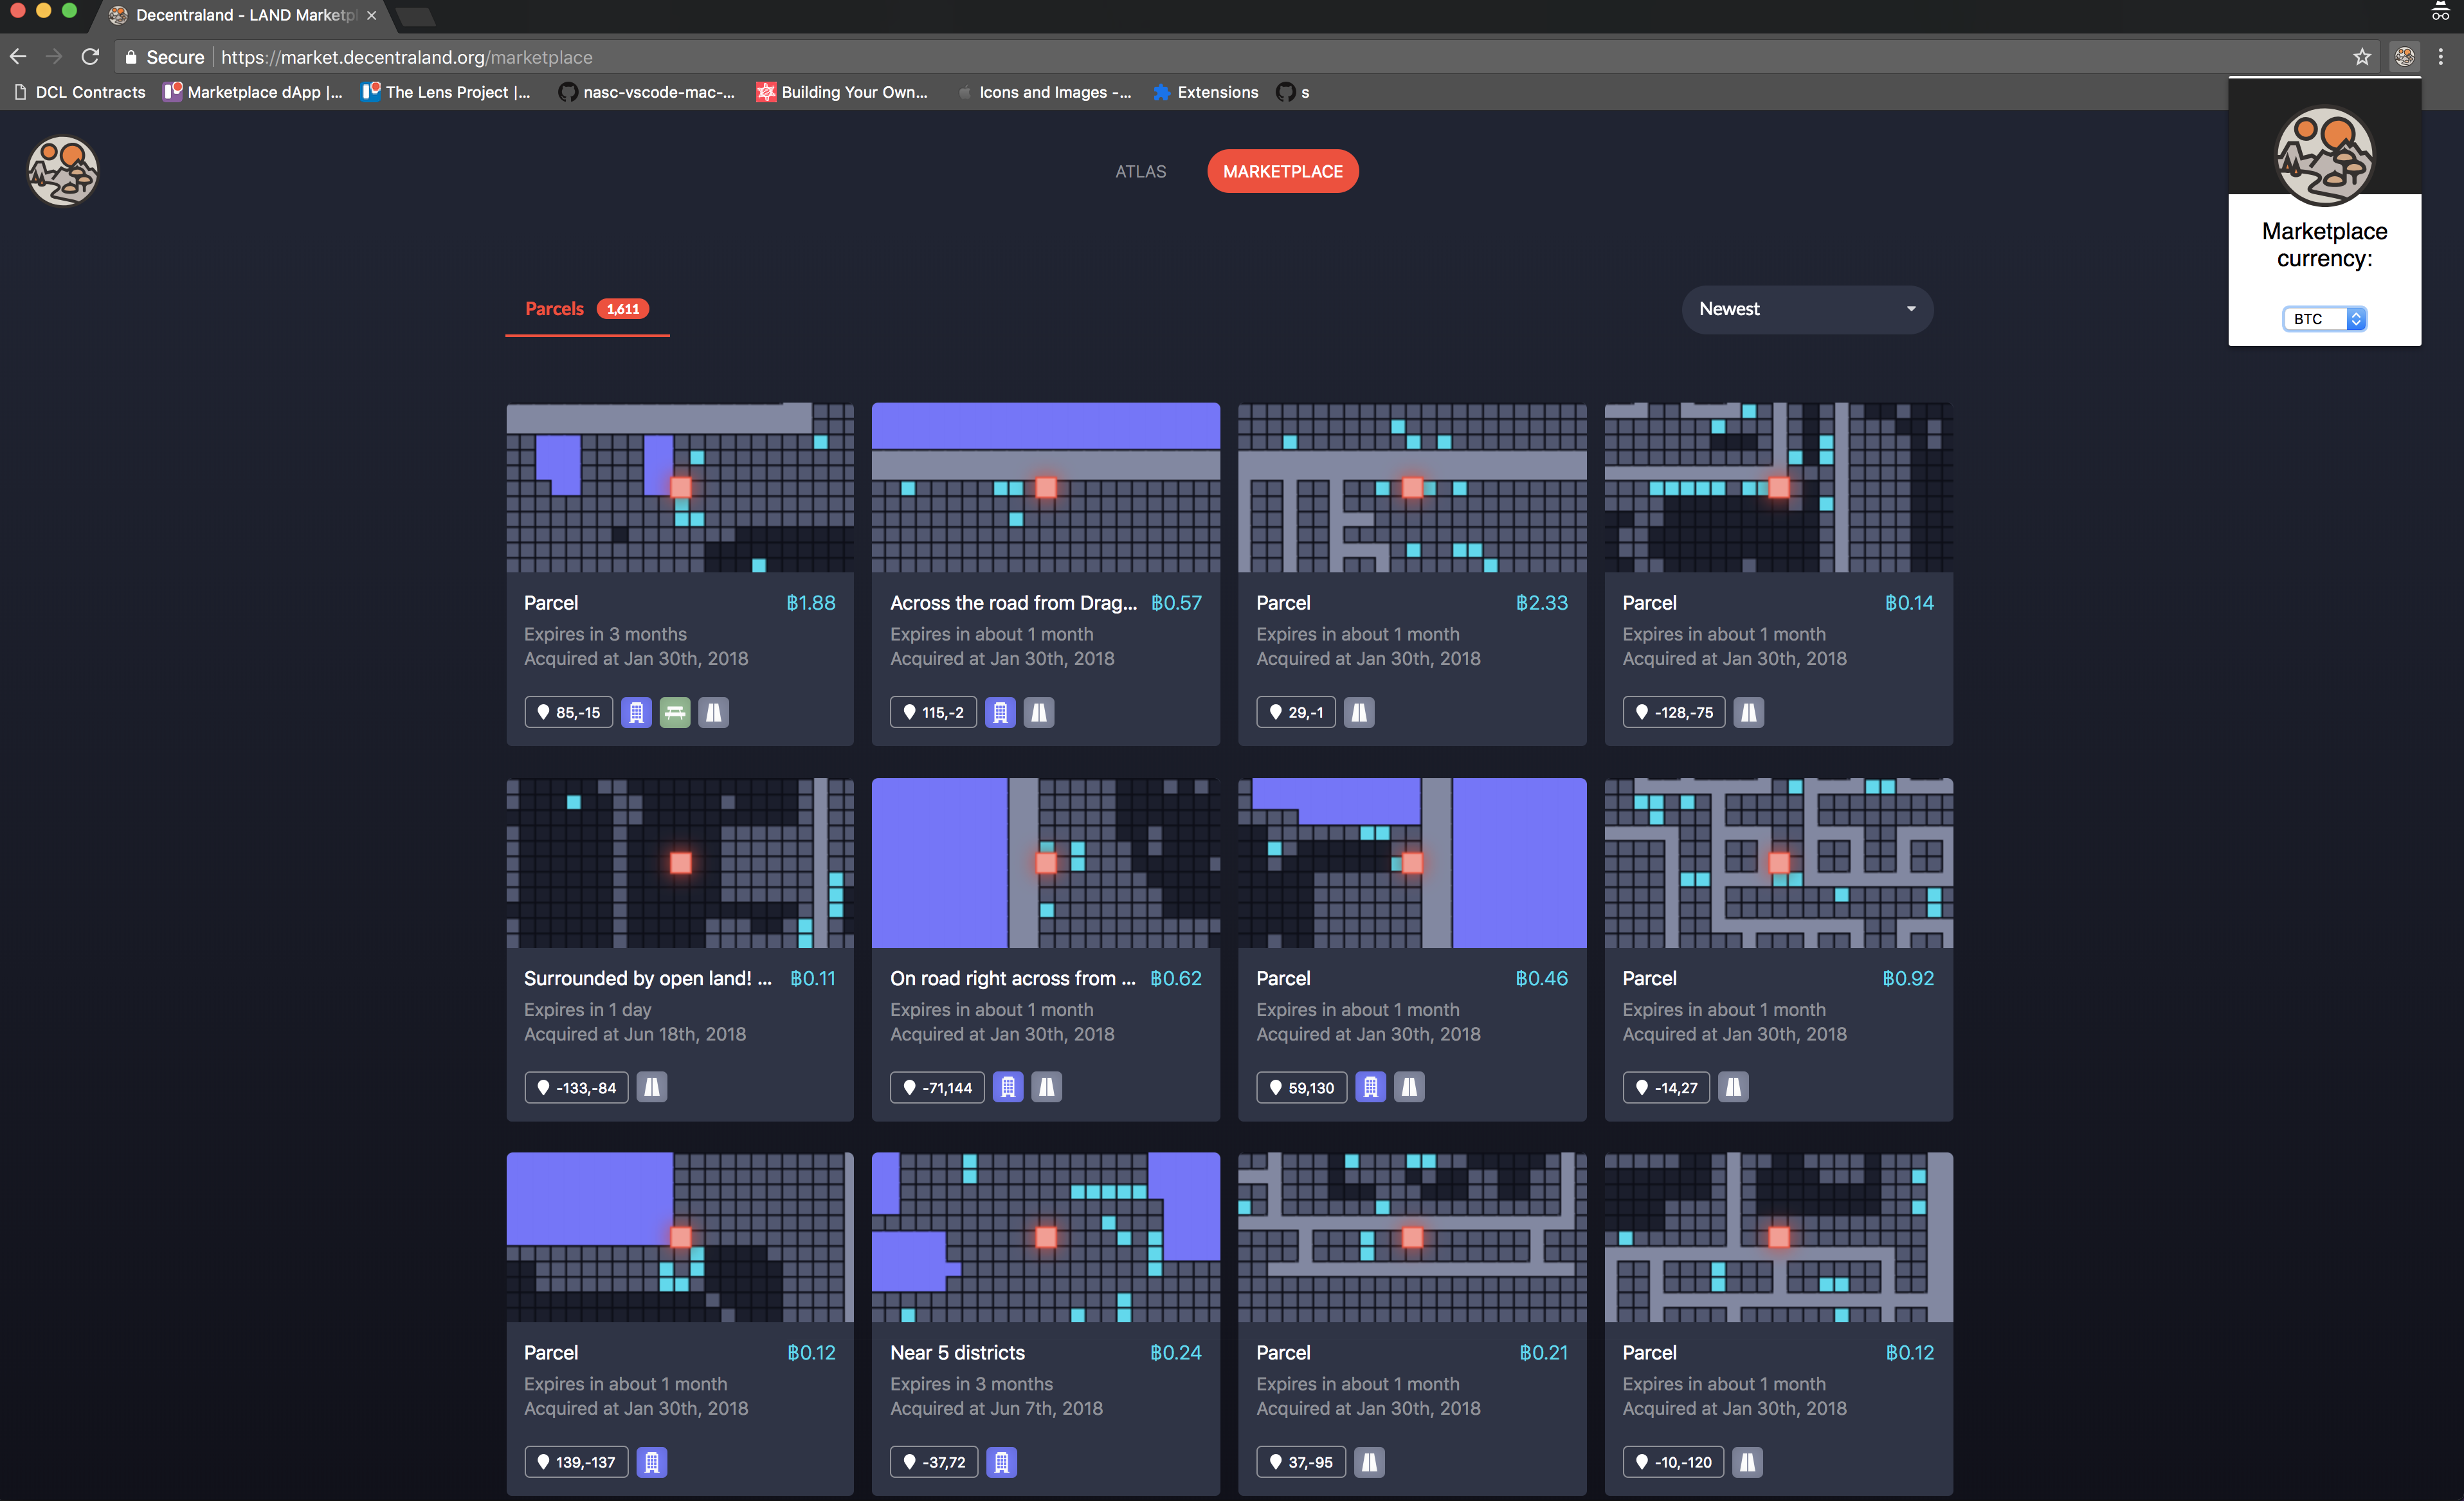The image size is (2464, 1501).
Task: Open the BTC marketplace currency selector
Action: pyautogui.click(x=2324, y=319)
